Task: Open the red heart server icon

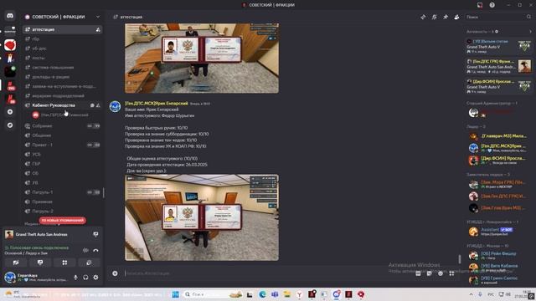Action: click(x=10, y=44)
